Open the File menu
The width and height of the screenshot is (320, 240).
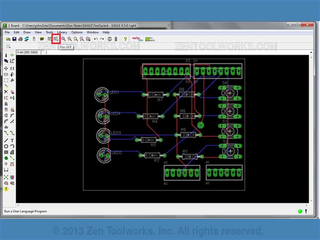coord(7,32)
